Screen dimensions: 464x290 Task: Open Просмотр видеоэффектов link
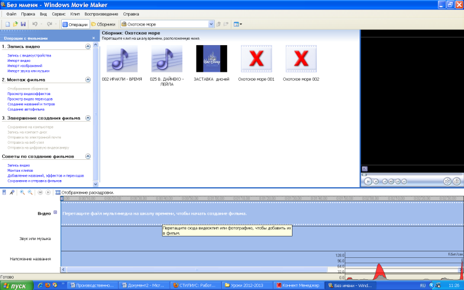[x=29, y=94]
